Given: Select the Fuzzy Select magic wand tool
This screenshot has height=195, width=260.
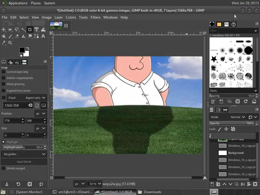Looking at the screenshot, I should [23, 30].
